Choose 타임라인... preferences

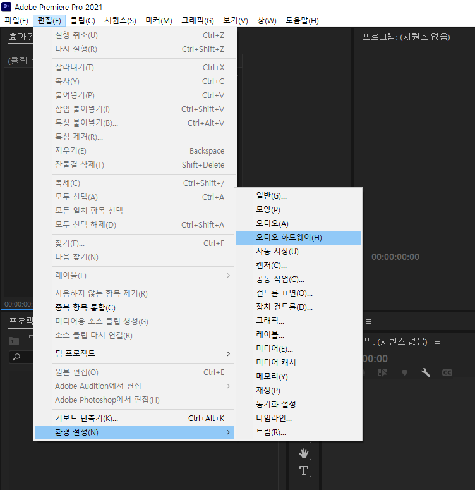click(x=298, y=418)
